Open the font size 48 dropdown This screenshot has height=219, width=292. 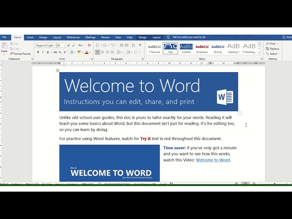point(64,46)
